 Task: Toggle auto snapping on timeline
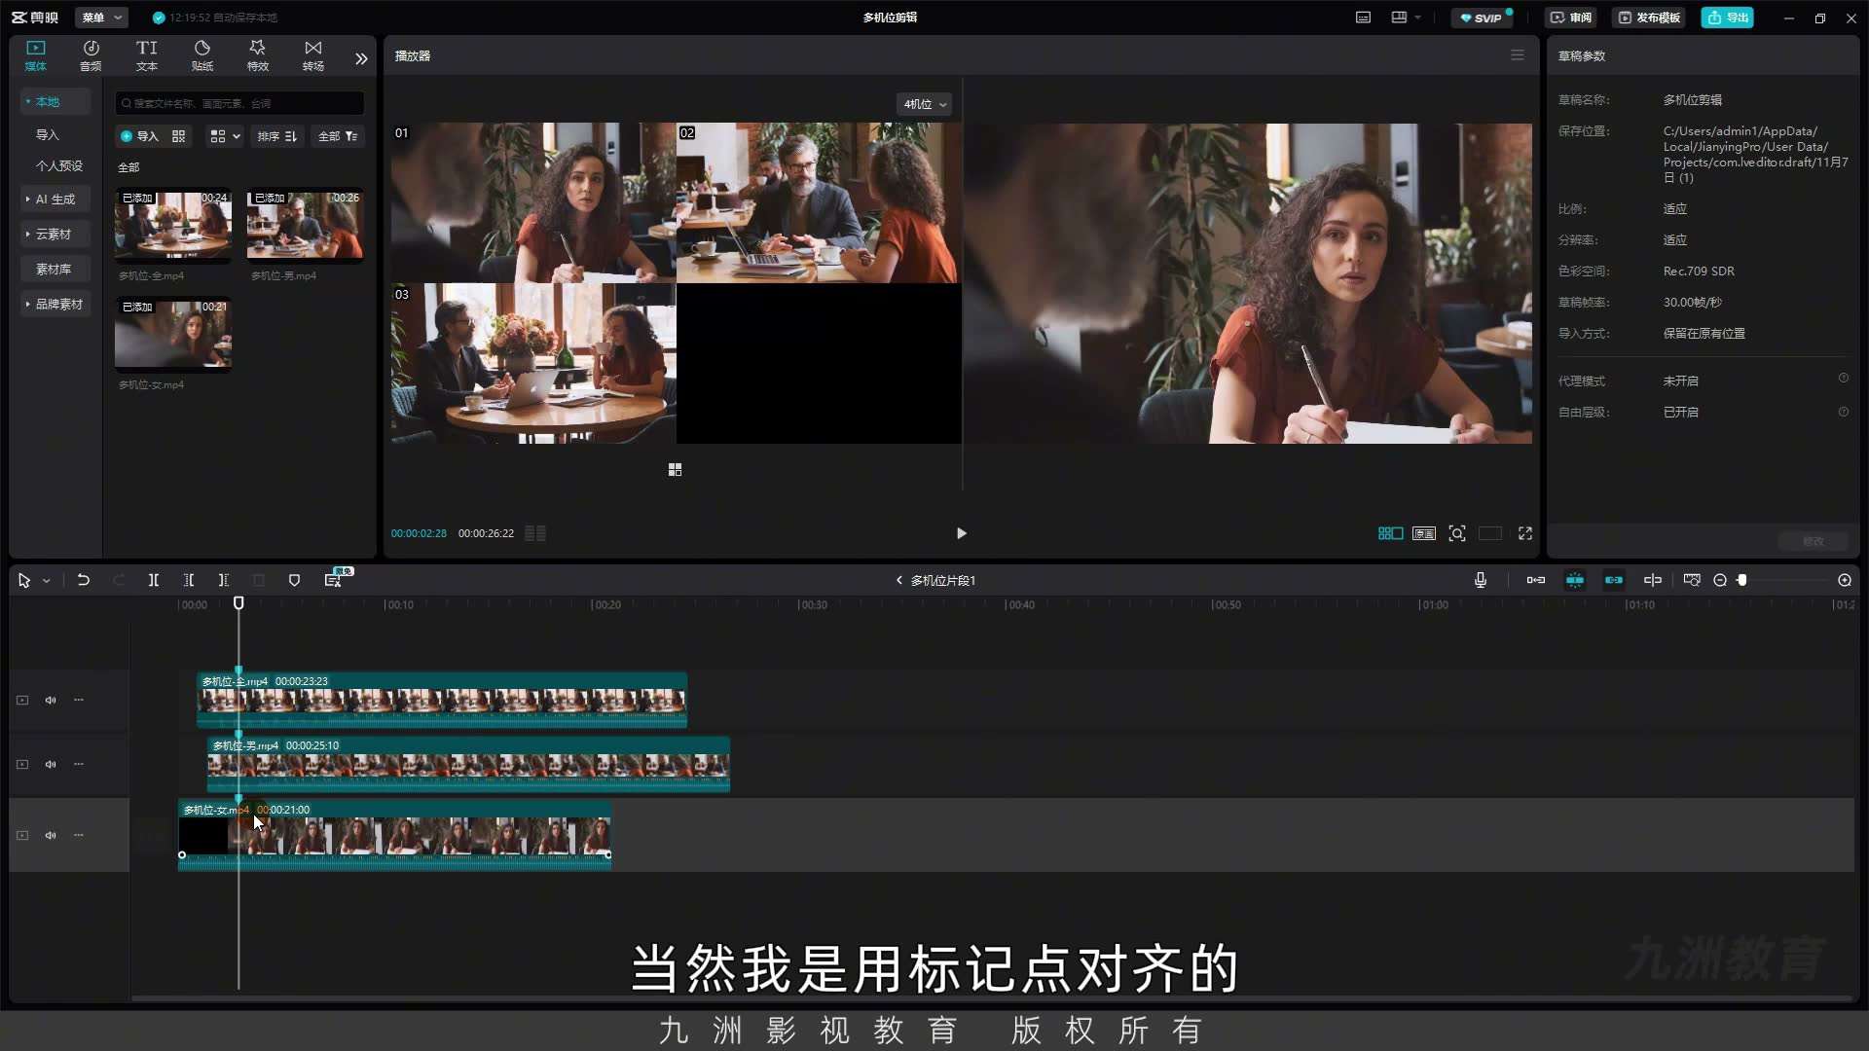tap(1574, 580)
